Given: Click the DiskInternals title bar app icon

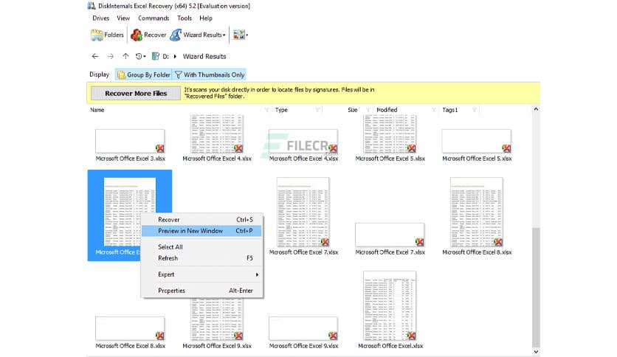Looking at the screenshot, I should pos(92,6).
